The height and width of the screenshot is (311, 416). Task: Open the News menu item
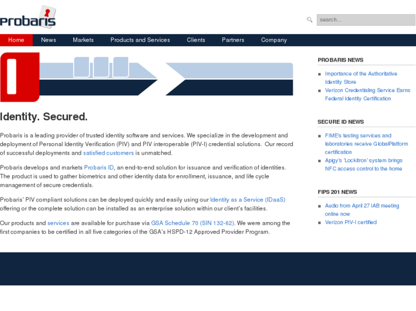tap(49, 40)
